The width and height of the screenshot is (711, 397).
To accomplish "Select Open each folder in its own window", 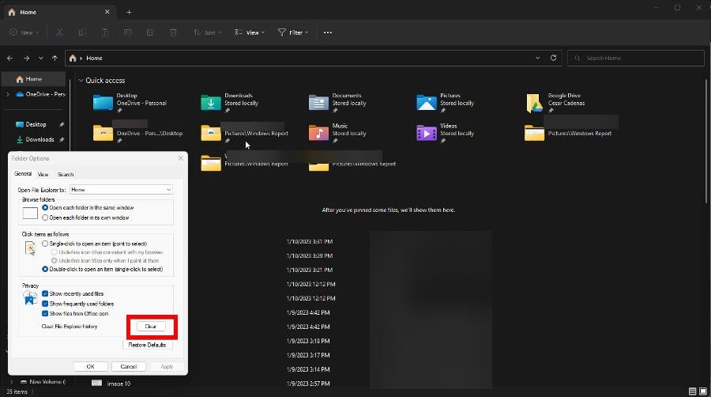I will click(45, 217).
